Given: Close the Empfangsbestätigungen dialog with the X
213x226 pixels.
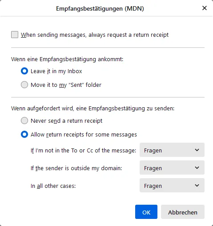Looking at the screenshot, I should (205, 8).
